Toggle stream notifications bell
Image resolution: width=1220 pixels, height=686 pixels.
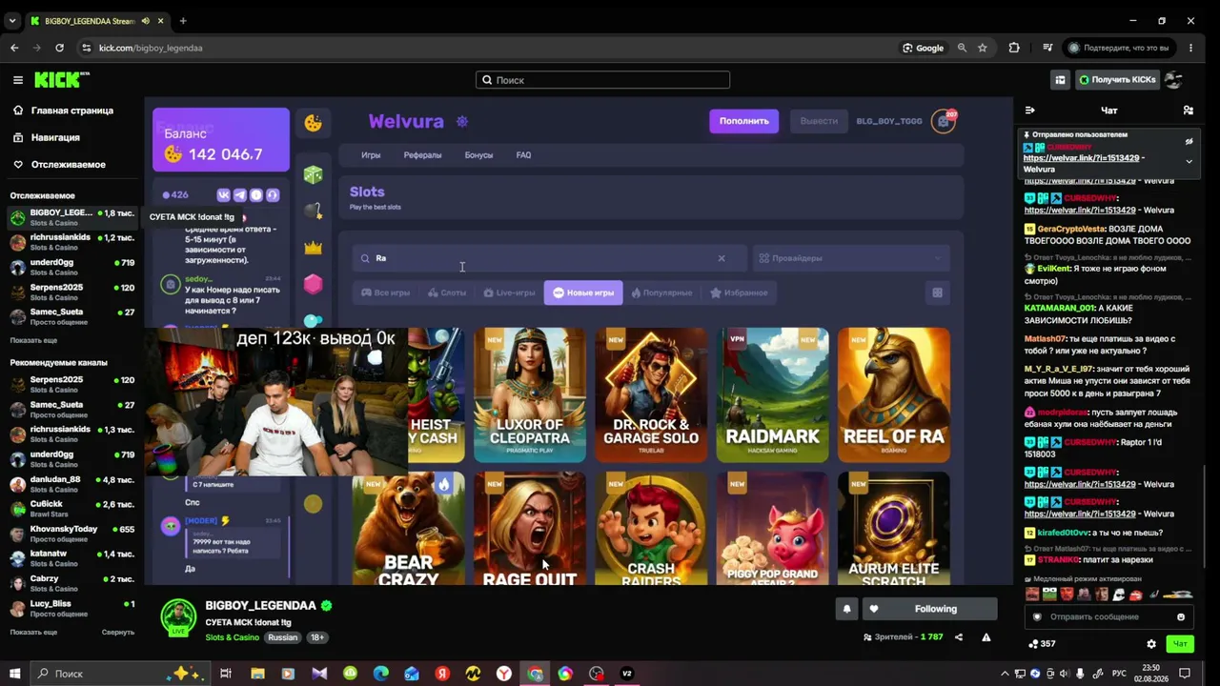tap(846, 609)
